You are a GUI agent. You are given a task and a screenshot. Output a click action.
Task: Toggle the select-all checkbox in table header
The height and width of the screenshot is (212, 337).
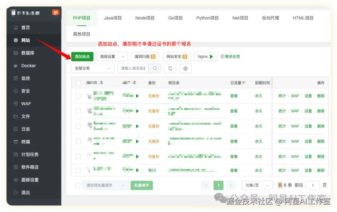78,83
